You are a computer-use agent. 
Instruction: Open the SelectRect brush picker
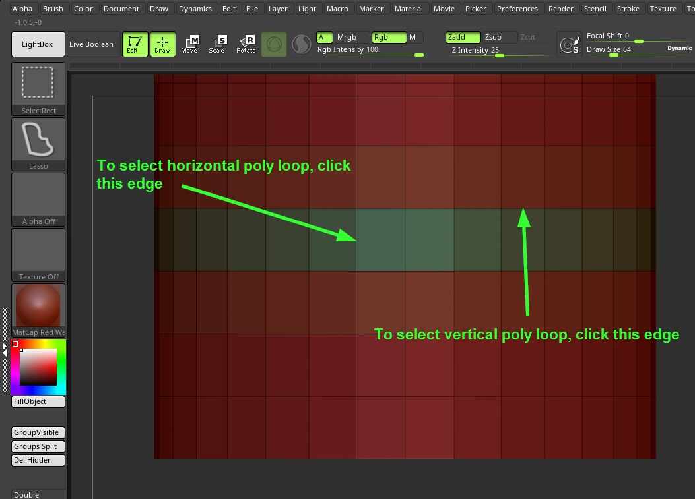click(x=38, y=89)
